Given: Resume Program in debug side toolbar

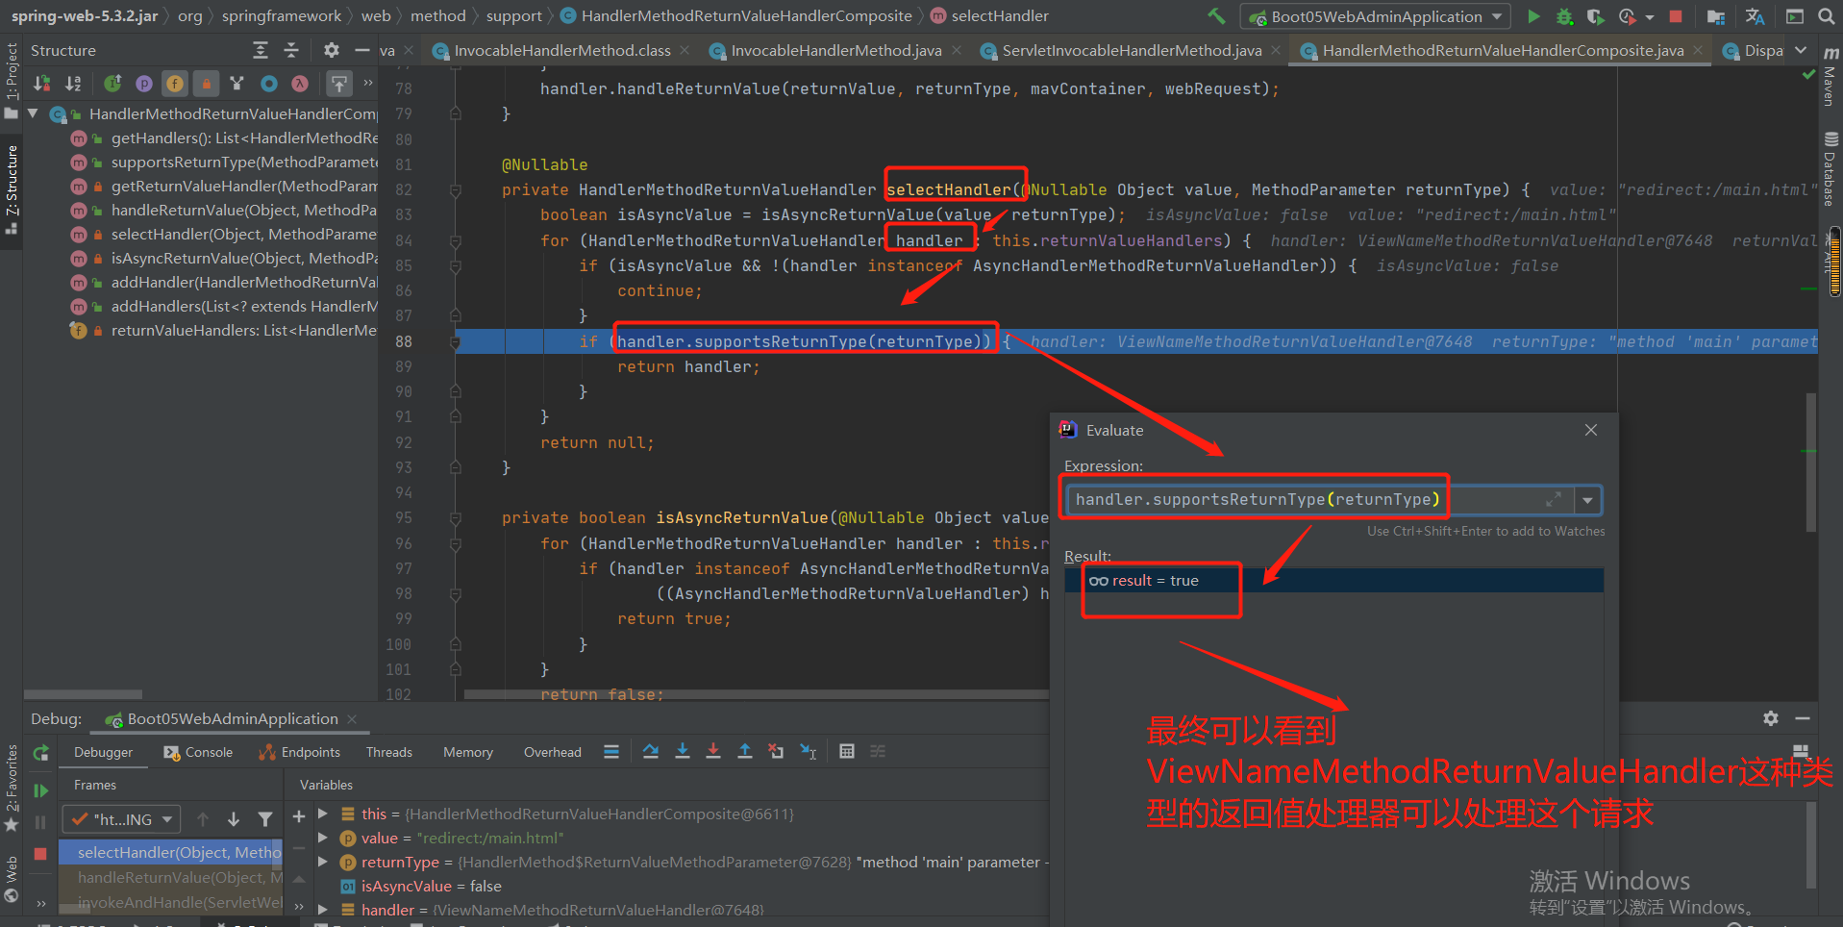Looking at the screenshot, I should tap(40, 790).
